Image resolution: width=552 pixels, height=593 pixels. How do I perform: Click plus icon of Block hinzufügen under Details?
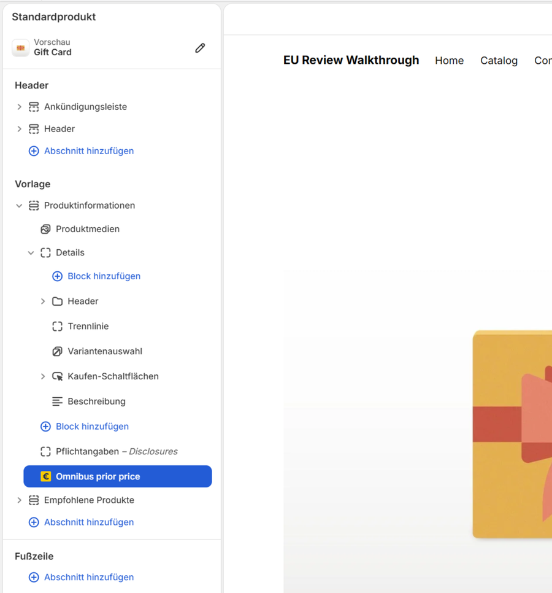[57, 276]
